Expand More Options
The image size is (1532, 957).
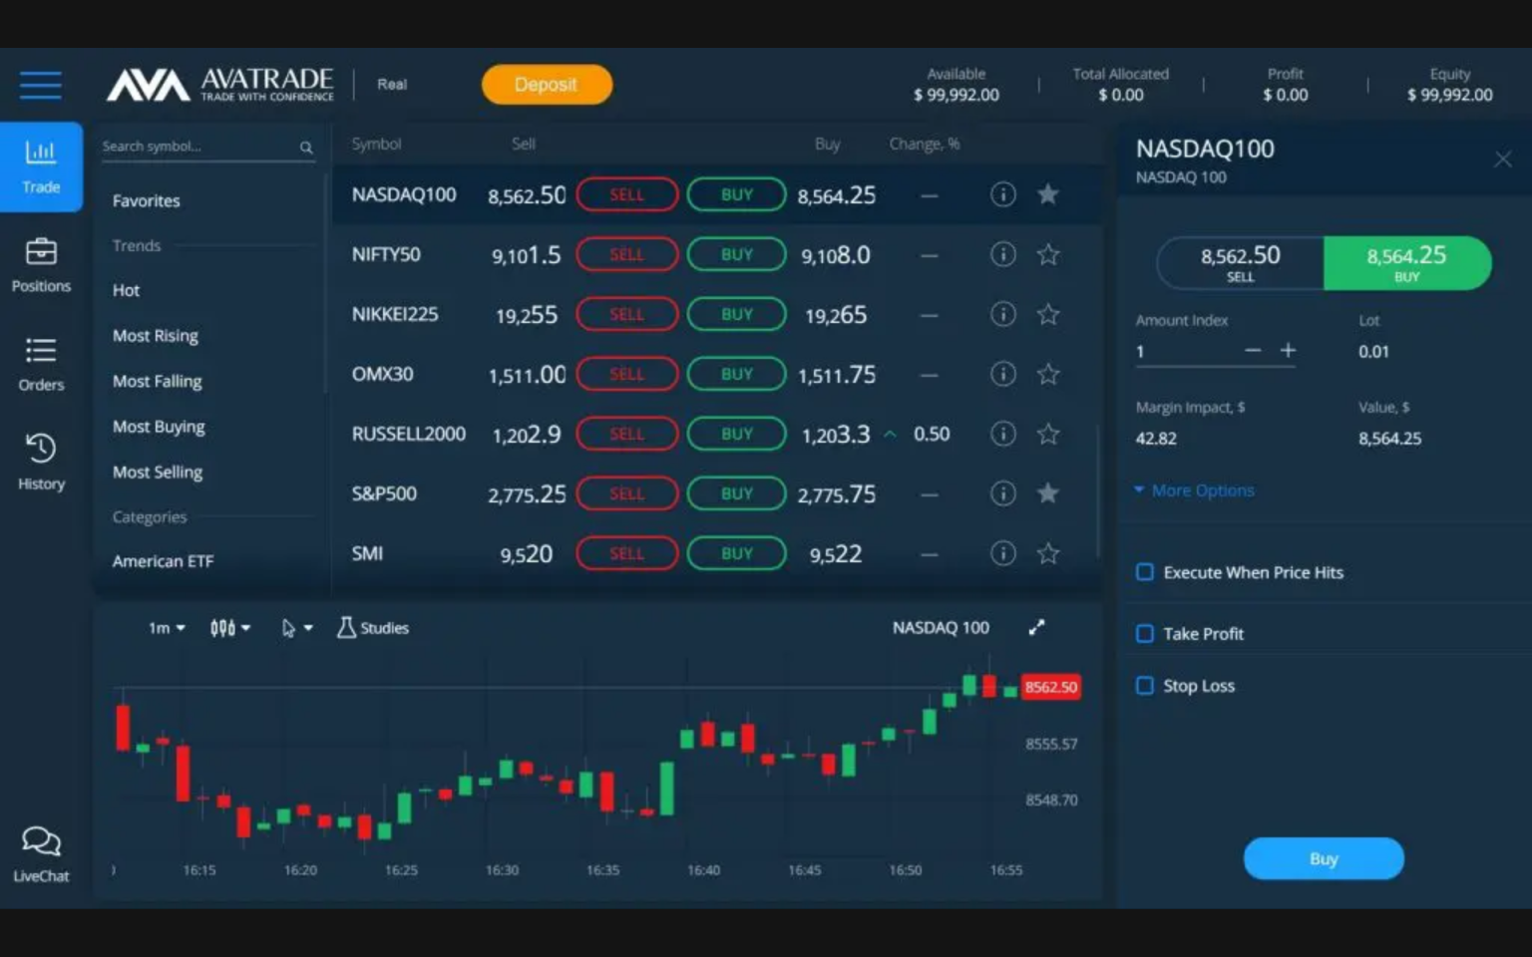(1195, 490)
